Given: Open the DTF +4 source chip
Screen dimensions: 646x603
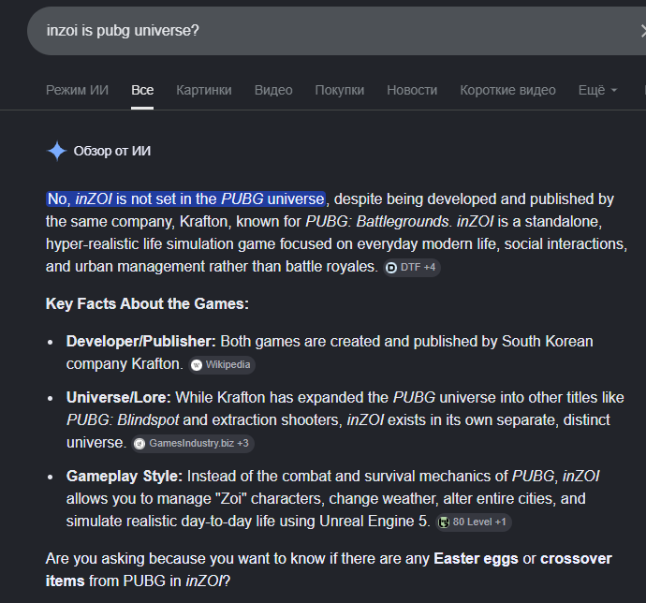Looking at the screenshot, I should 412,267.
